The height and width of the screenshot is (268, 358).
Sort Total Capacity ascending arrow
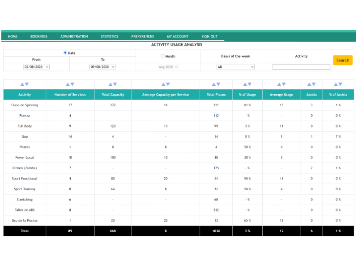(x=110, y=84)
